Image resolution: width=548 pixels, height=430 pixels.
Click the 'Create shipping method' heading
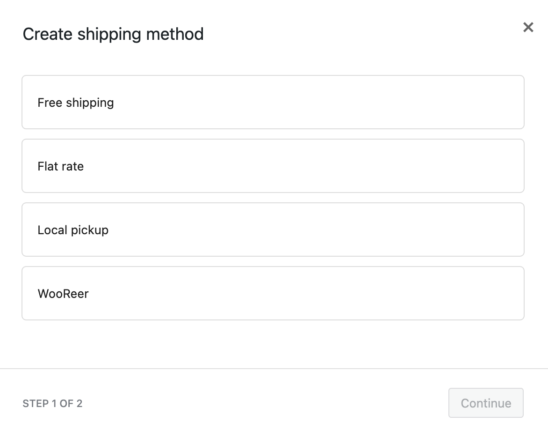(113, 34)
